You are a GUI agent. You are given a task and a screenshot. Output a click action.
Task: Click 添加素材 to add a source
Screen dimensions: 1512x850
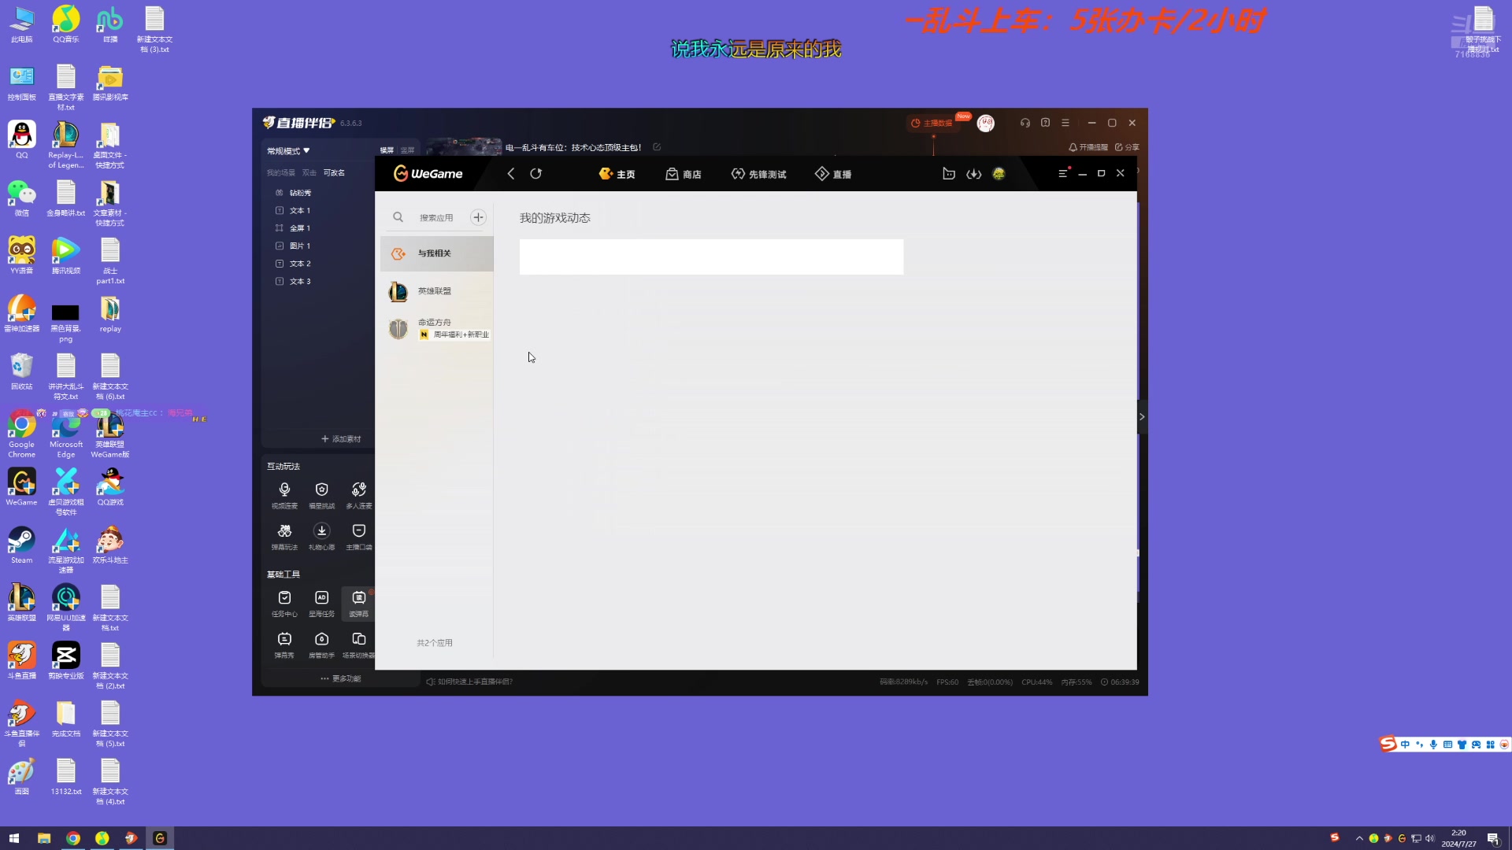(341, 439)
